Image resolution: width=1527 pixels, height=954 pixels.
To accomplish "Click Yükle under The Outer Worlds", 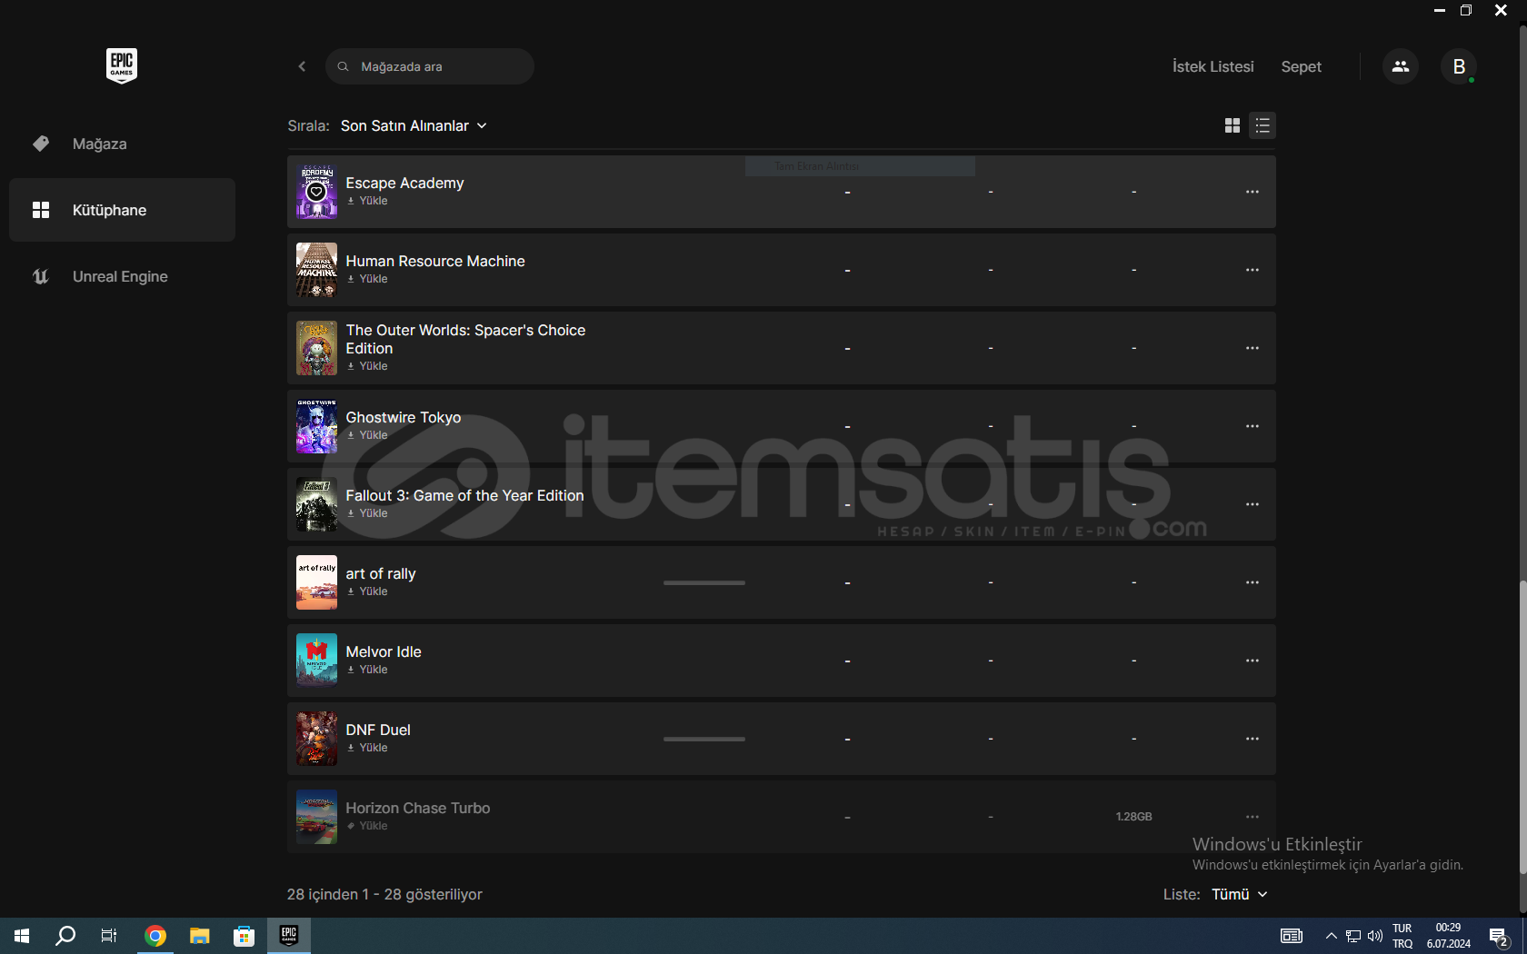I will click(367, 366).
